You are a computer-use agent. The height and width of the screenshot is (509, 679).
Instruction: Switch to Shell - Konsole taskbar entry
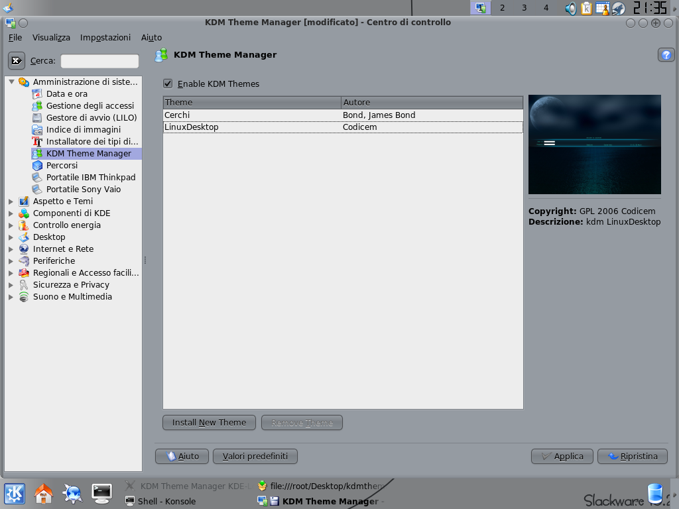tap(160, 501)
